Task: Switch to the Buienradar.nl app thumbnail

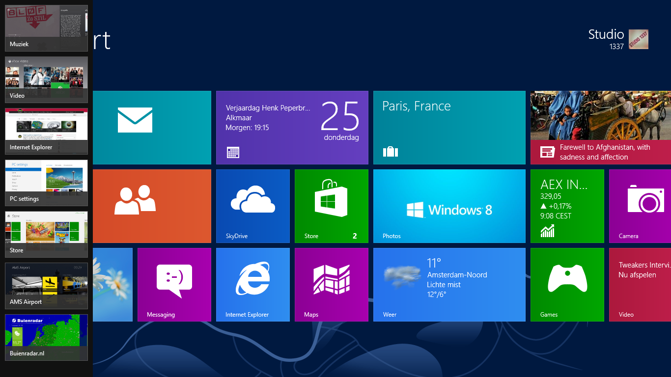Action: (46, 337)
